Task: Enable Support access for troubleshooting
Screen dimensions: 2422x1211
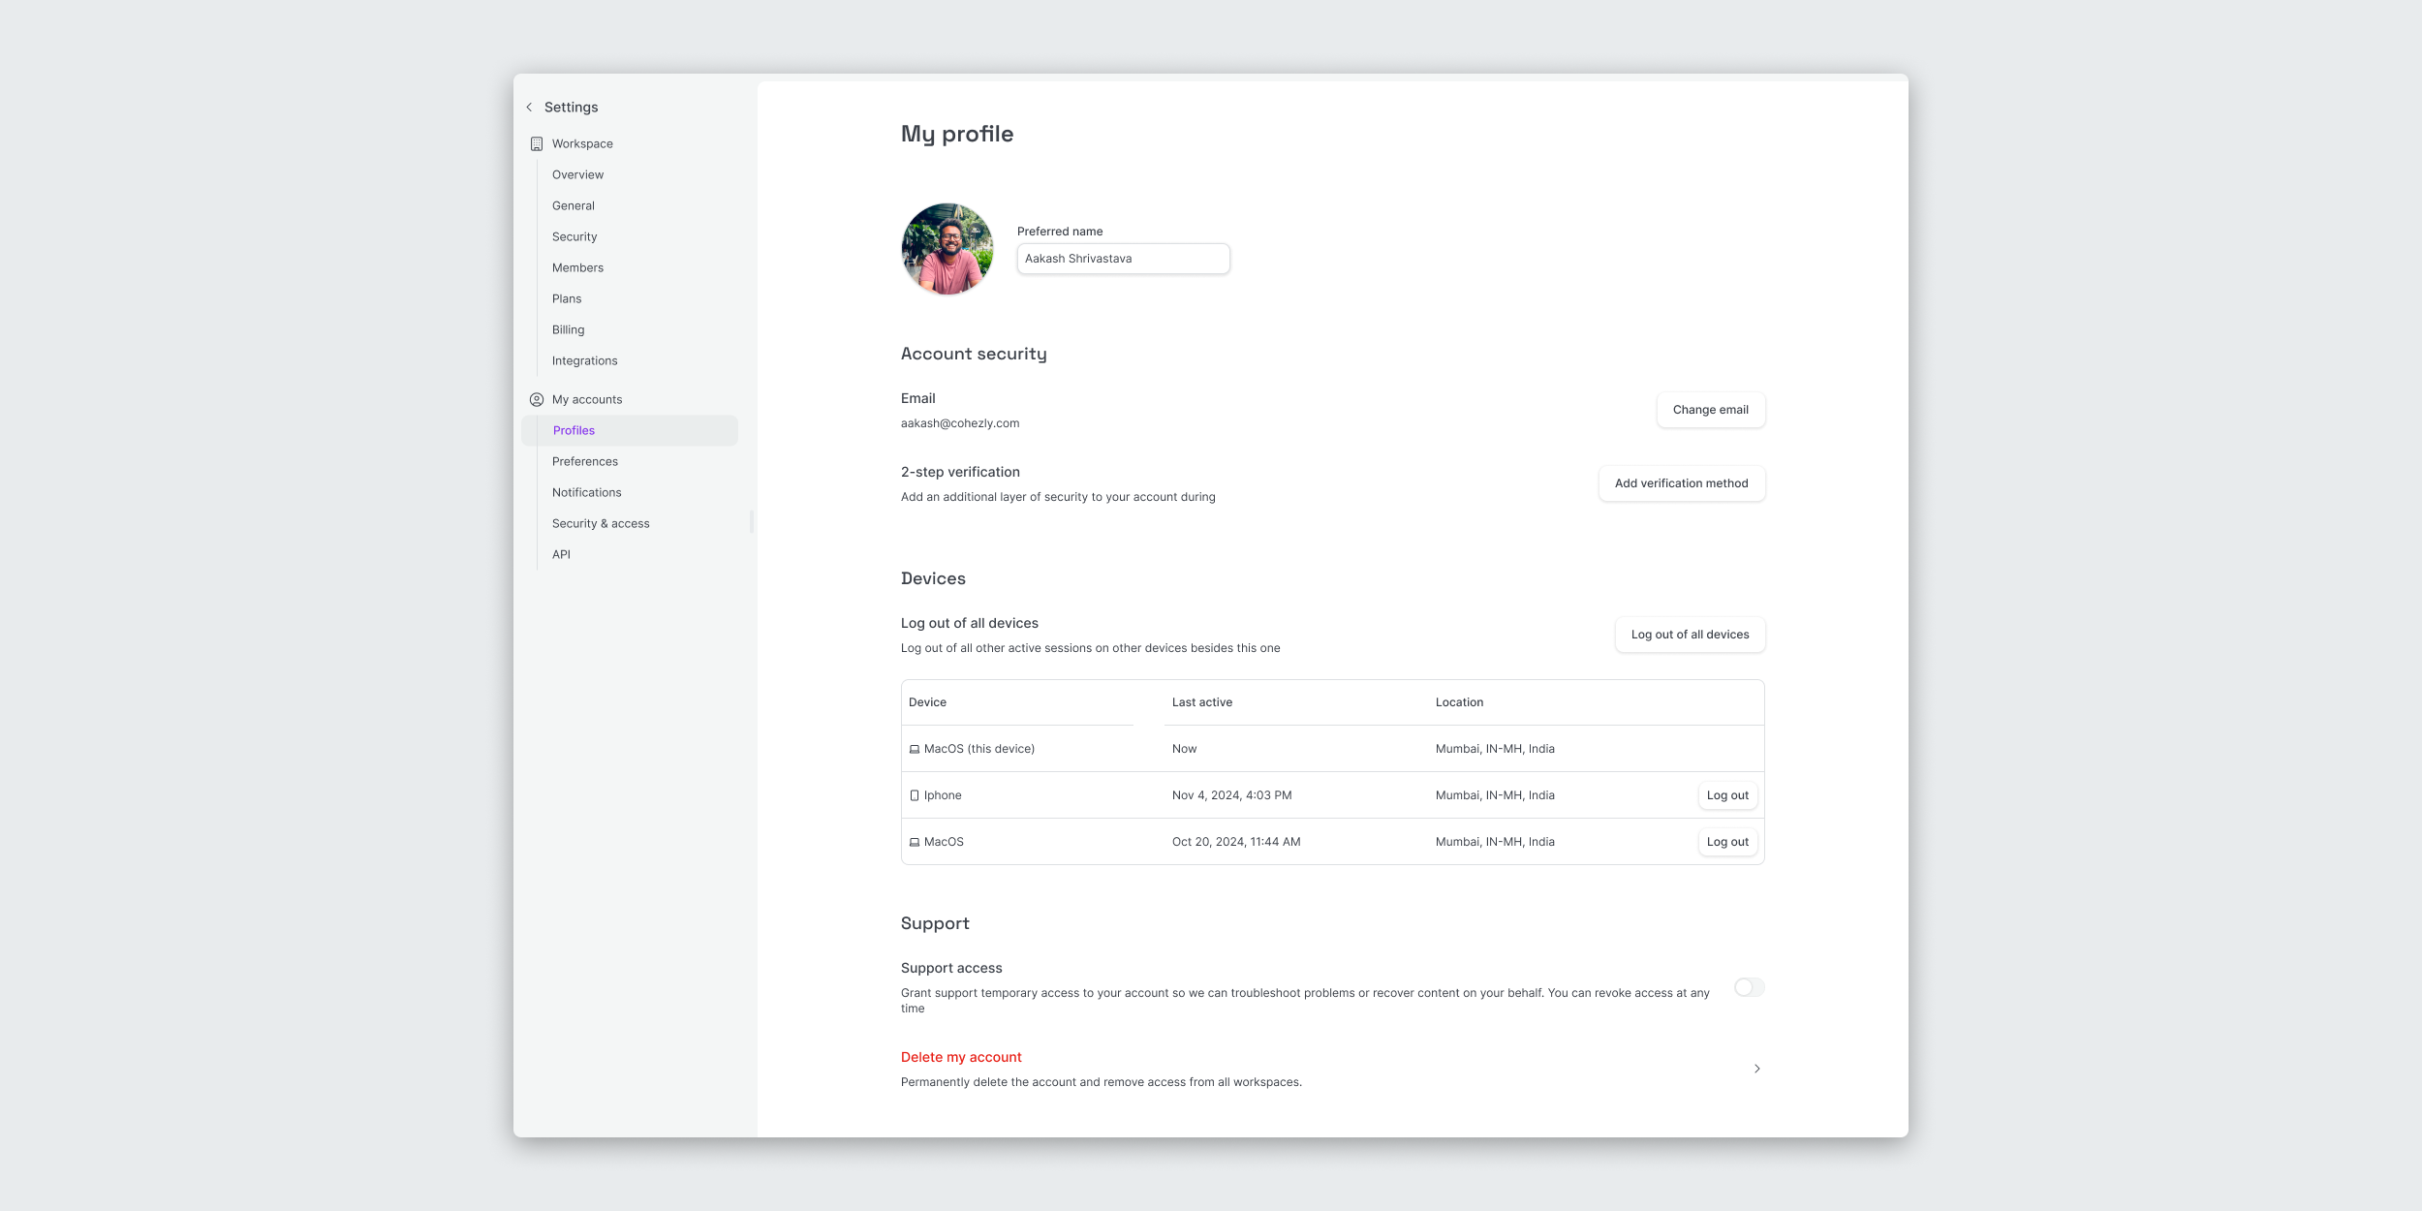Action: 1748,987
